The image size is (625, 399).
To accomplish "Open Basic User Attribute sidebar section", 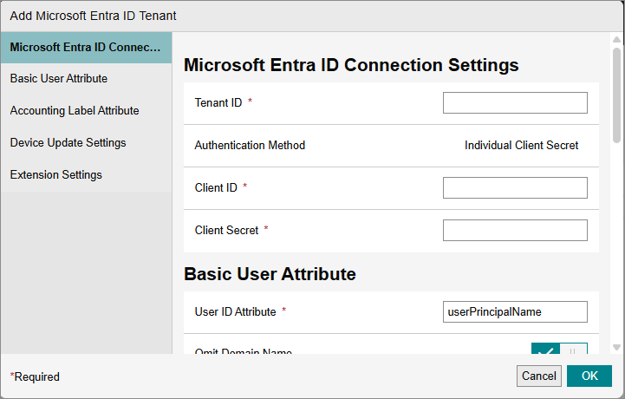I will click(86, 79).
